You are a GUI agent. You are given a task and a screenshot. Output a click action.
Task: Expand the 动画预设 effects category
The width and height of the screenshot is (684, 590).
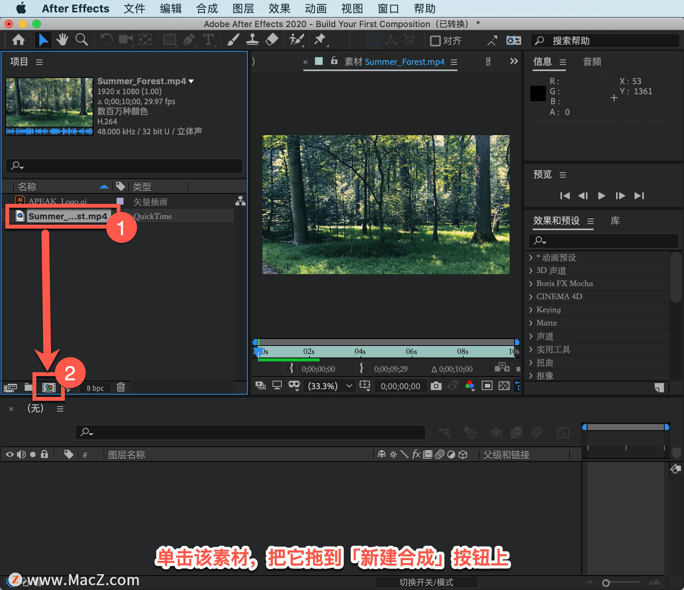[x=531, y=258]
